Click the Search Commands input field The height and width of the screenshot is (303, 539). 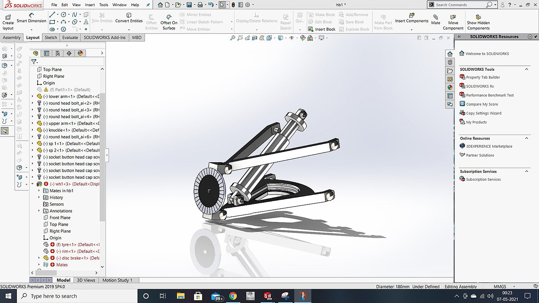460,5
